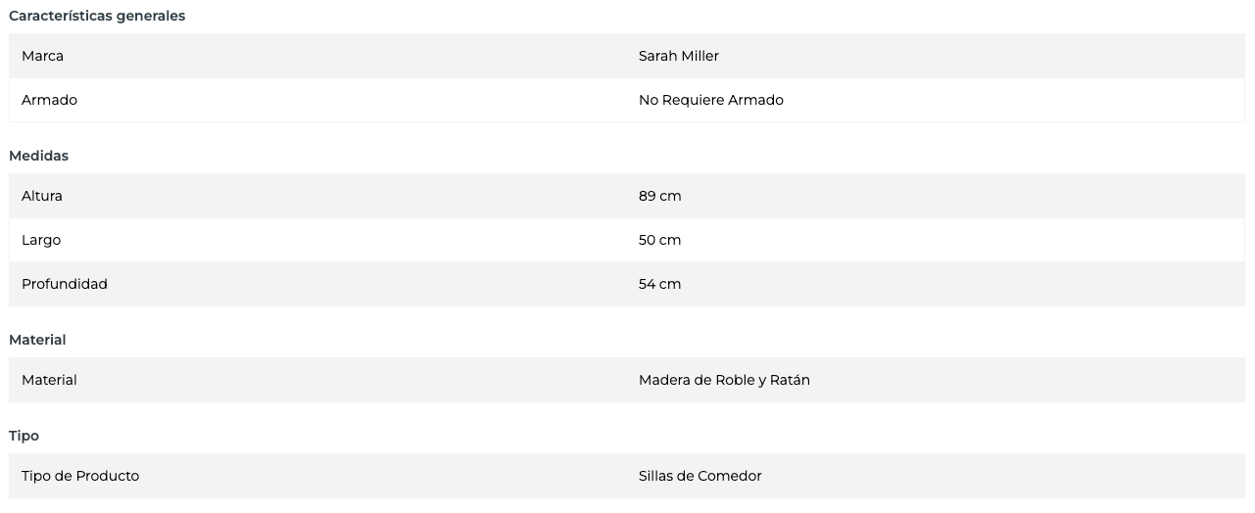
Task: Click the '54 cm' depth value
Action: click(x=659, y=284)
